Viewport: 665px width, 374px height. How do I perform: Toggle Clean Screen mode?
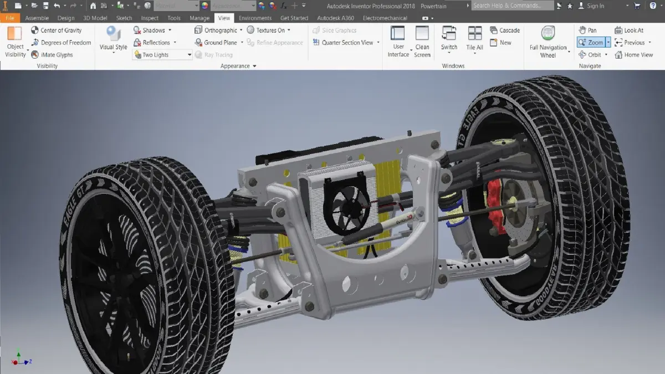[x=422, y=42]
